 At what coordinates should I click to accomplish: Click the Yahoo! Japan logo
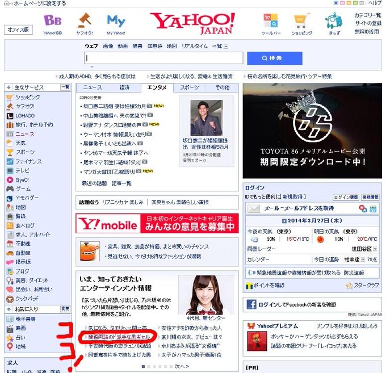click(x=192, y=23)
